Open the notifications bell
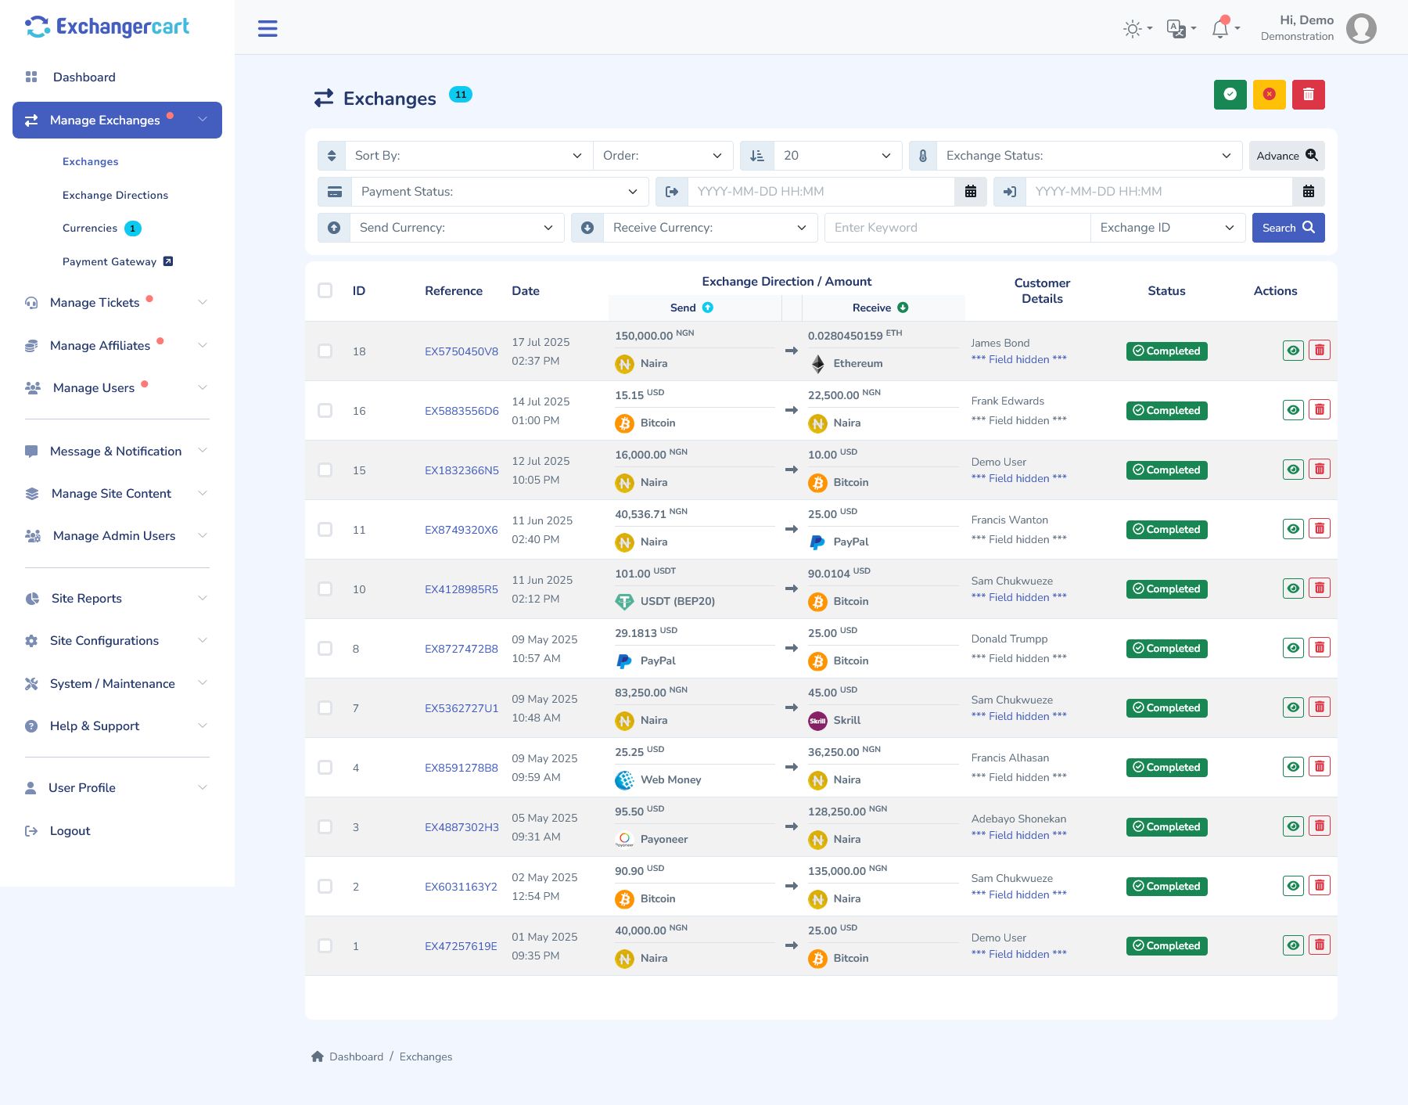Viewport: 1408px width, 1105px height. tap(1220, 29)
